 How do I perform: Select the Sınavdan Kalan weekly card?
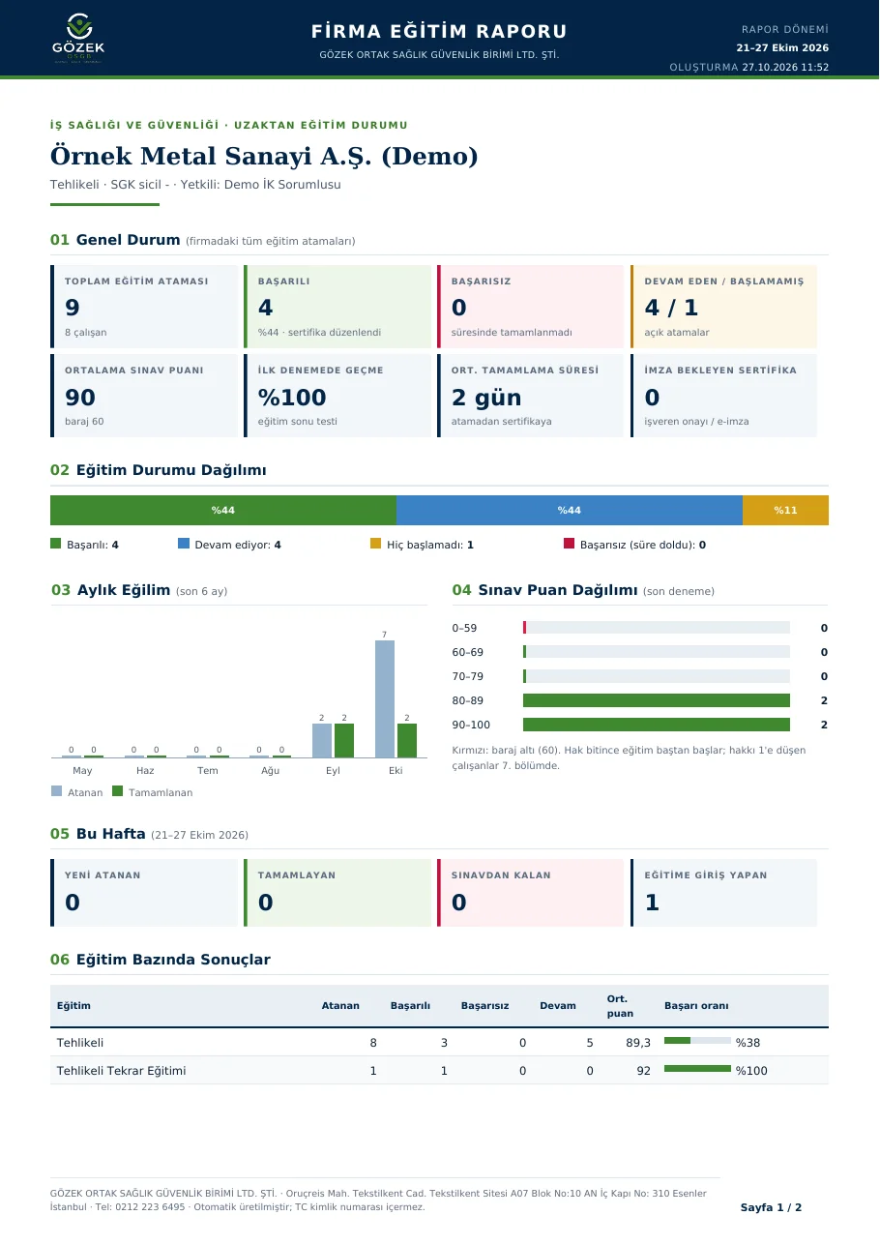click(531, 893)
